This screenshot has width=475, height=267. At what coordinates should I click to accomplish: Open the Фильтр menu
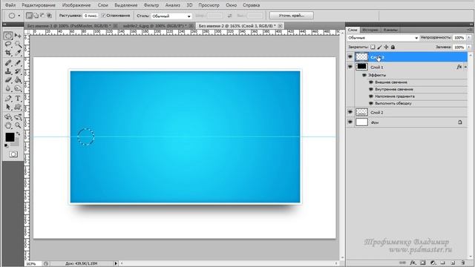(x=151, y=5)
